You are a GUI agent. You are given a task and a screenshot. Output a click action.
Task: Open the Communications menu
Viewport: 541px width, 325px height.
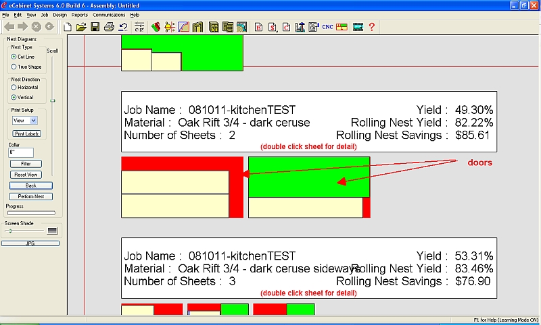pyautogui.click(x=109, y=14)
